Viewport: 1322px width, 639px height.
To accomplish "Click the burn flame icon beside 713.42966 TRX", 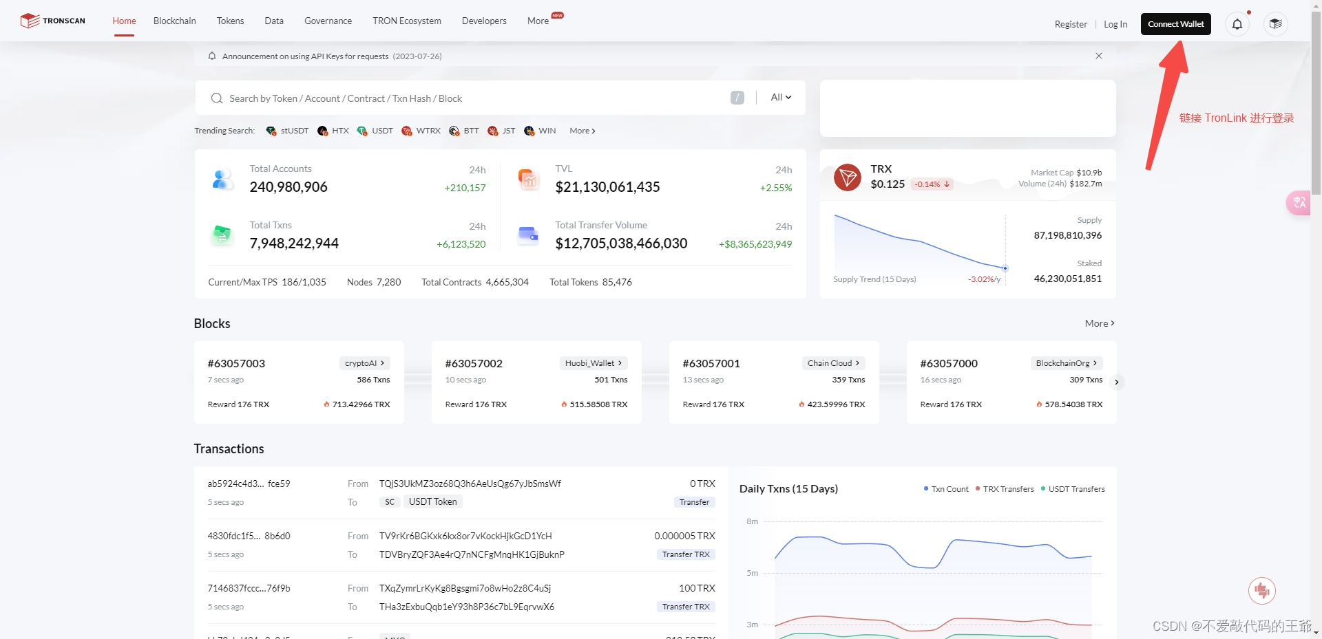I will pyautogui.click(x=326, y=404).
